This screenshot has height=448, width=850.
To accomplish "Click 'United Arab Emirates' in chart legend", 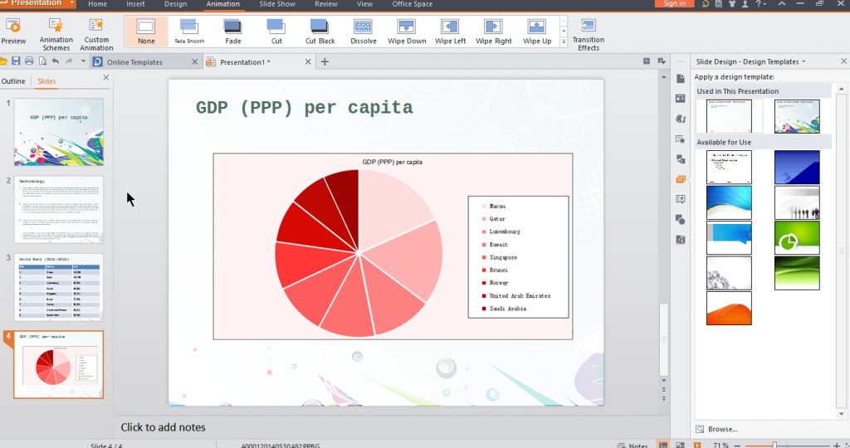I will coord(520,296).
